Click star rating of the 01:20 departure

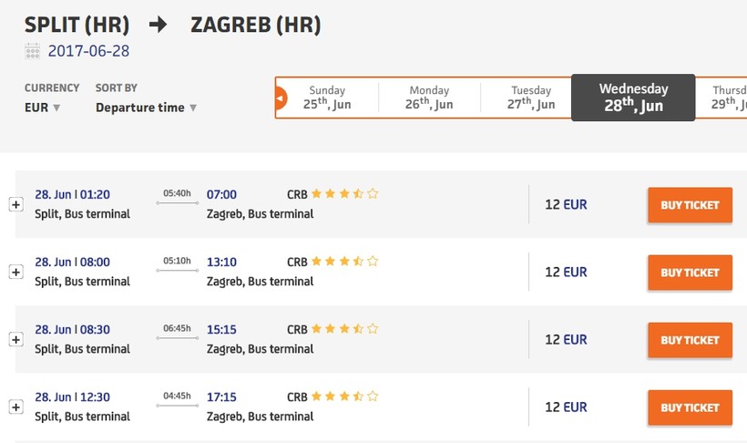click(x=344, y=194)
